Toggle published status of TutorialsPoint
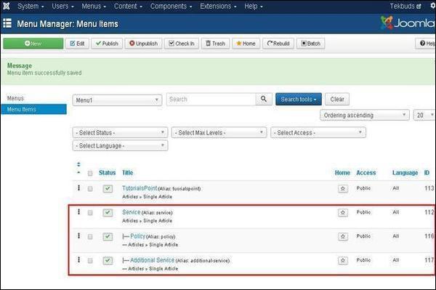 click(108, 188)
